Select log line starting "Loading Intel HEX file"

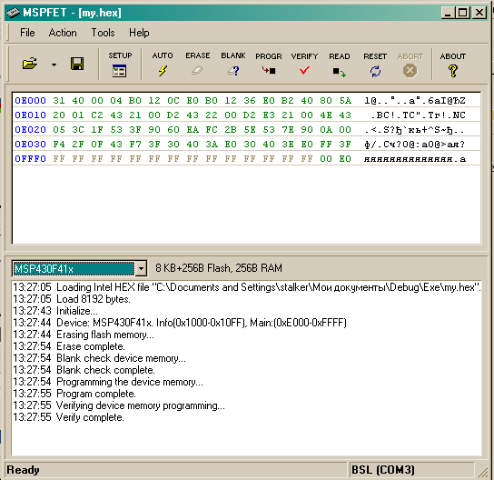[x=247, y=287]
